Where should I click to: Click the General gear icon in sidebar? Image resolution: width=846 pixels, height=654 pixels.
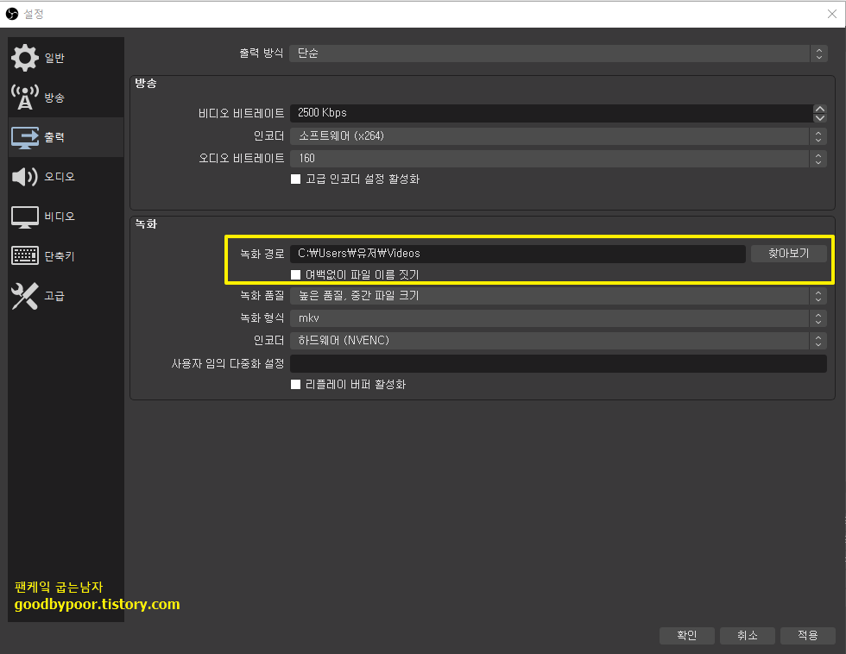click(25, 58)
